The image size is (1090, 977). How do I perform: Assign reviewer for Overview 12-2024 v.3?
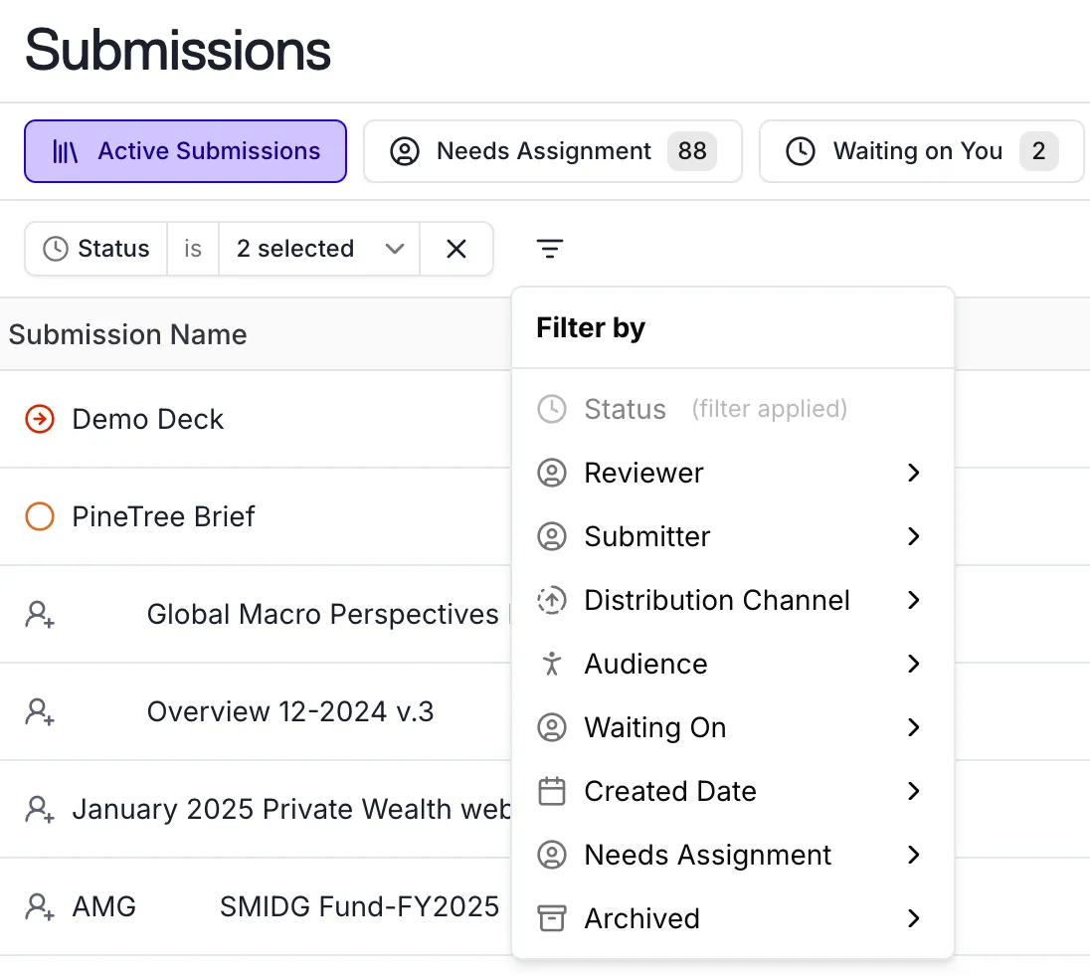pos(40,711)
